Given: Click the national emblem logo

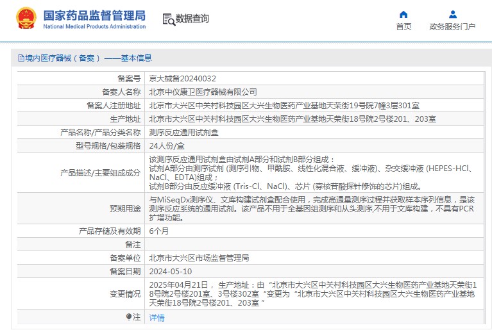Looking at the screenshot, I should pos(26,18).
